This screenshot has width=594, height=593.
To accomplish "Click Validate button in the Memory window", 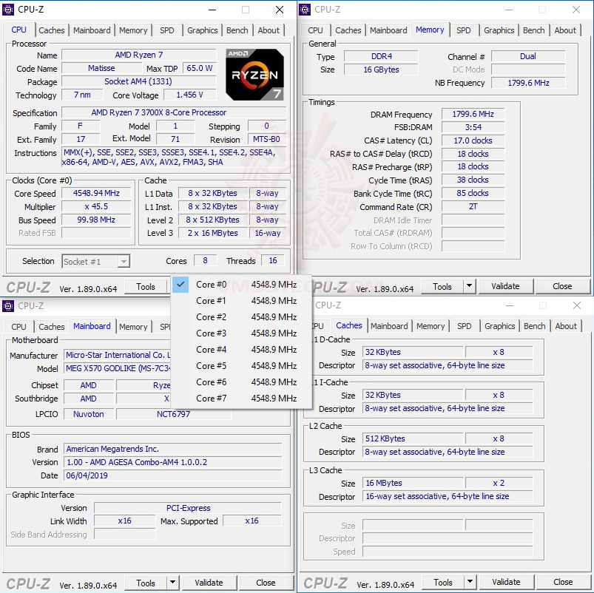I will pos(506,286).
